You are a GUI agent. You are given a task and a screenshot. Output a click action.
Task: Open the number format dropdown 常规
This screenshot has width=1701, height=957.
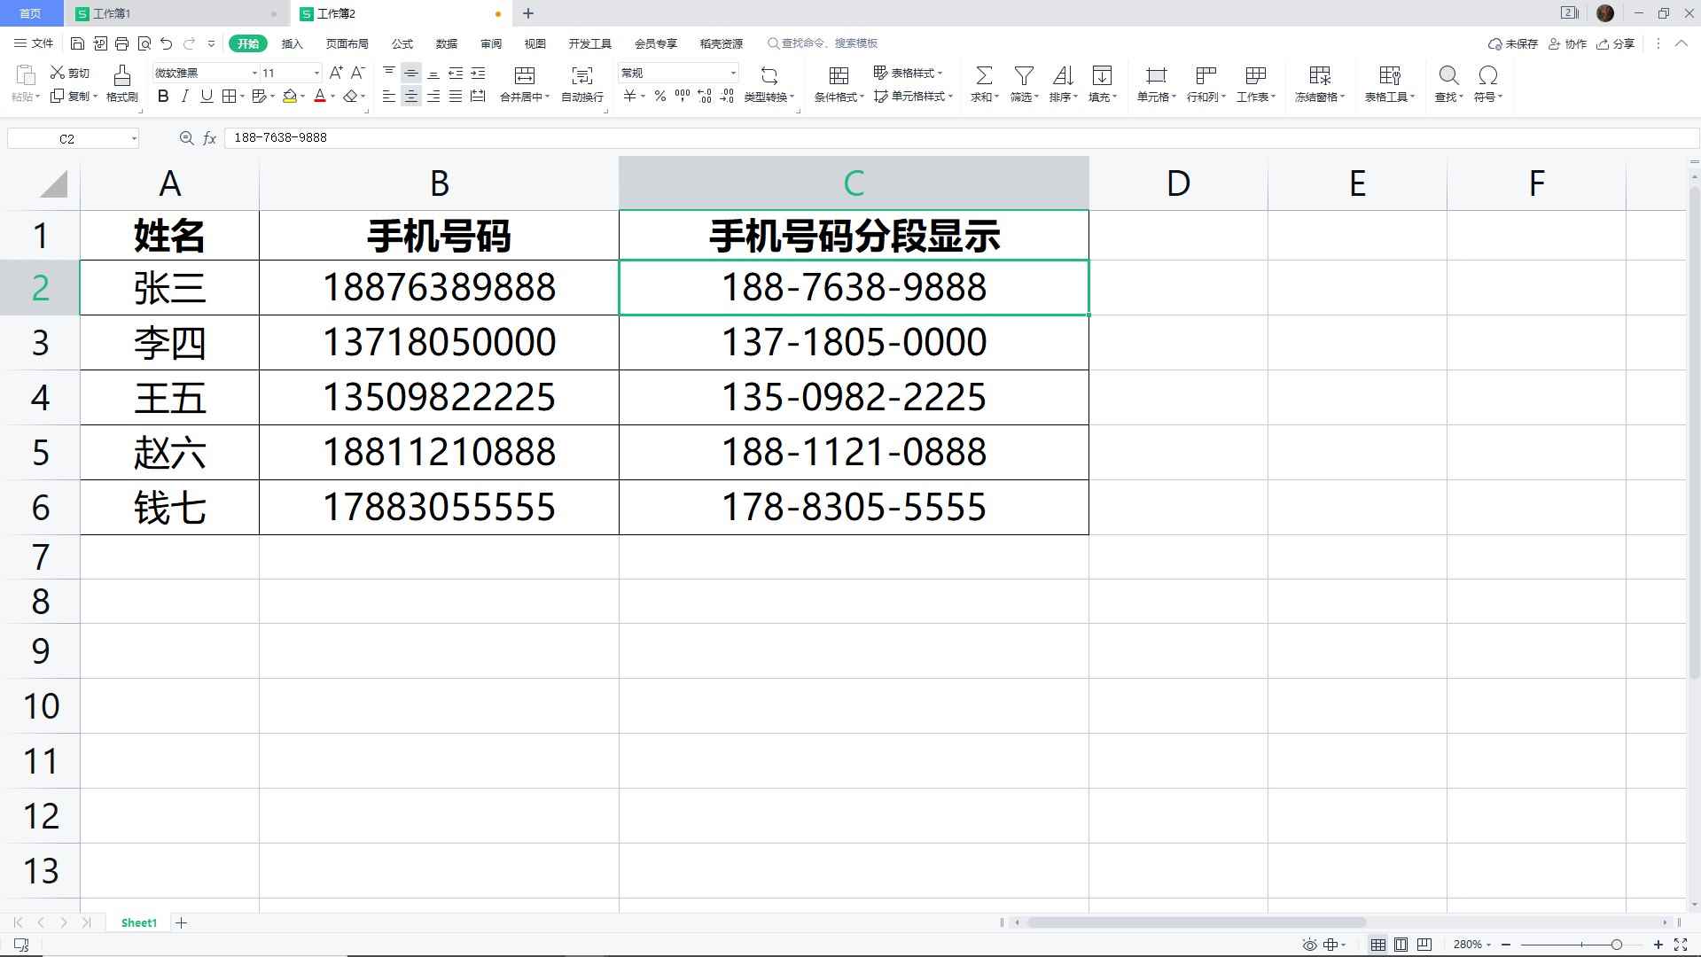[733, 73]
